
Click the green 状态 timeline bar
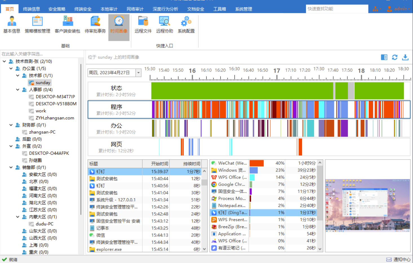coord(242,91)
